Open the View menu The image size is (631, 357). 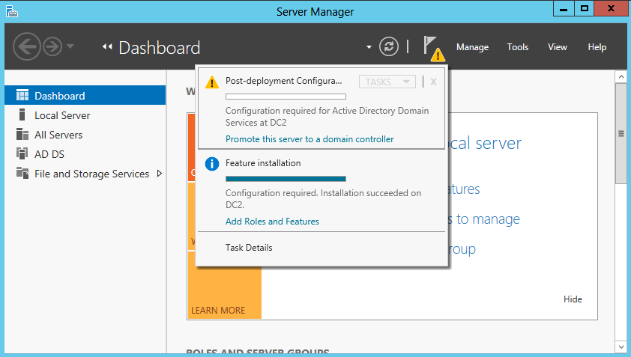[x=558, y=47]
